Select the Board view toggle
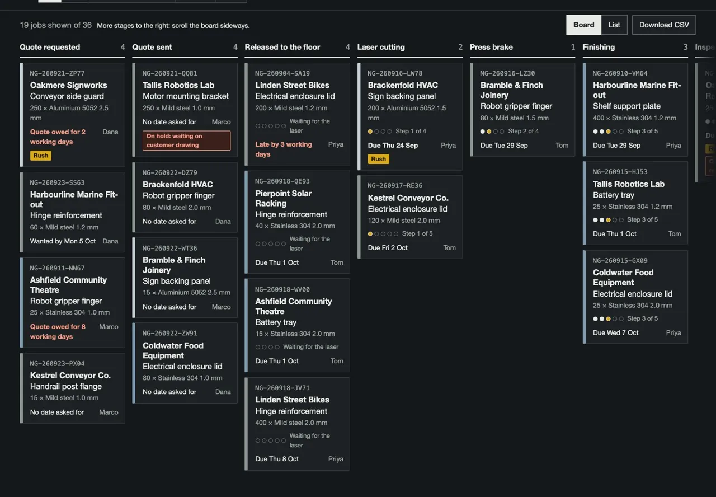The width and height of the screenshot is (716, 497). 583,25
